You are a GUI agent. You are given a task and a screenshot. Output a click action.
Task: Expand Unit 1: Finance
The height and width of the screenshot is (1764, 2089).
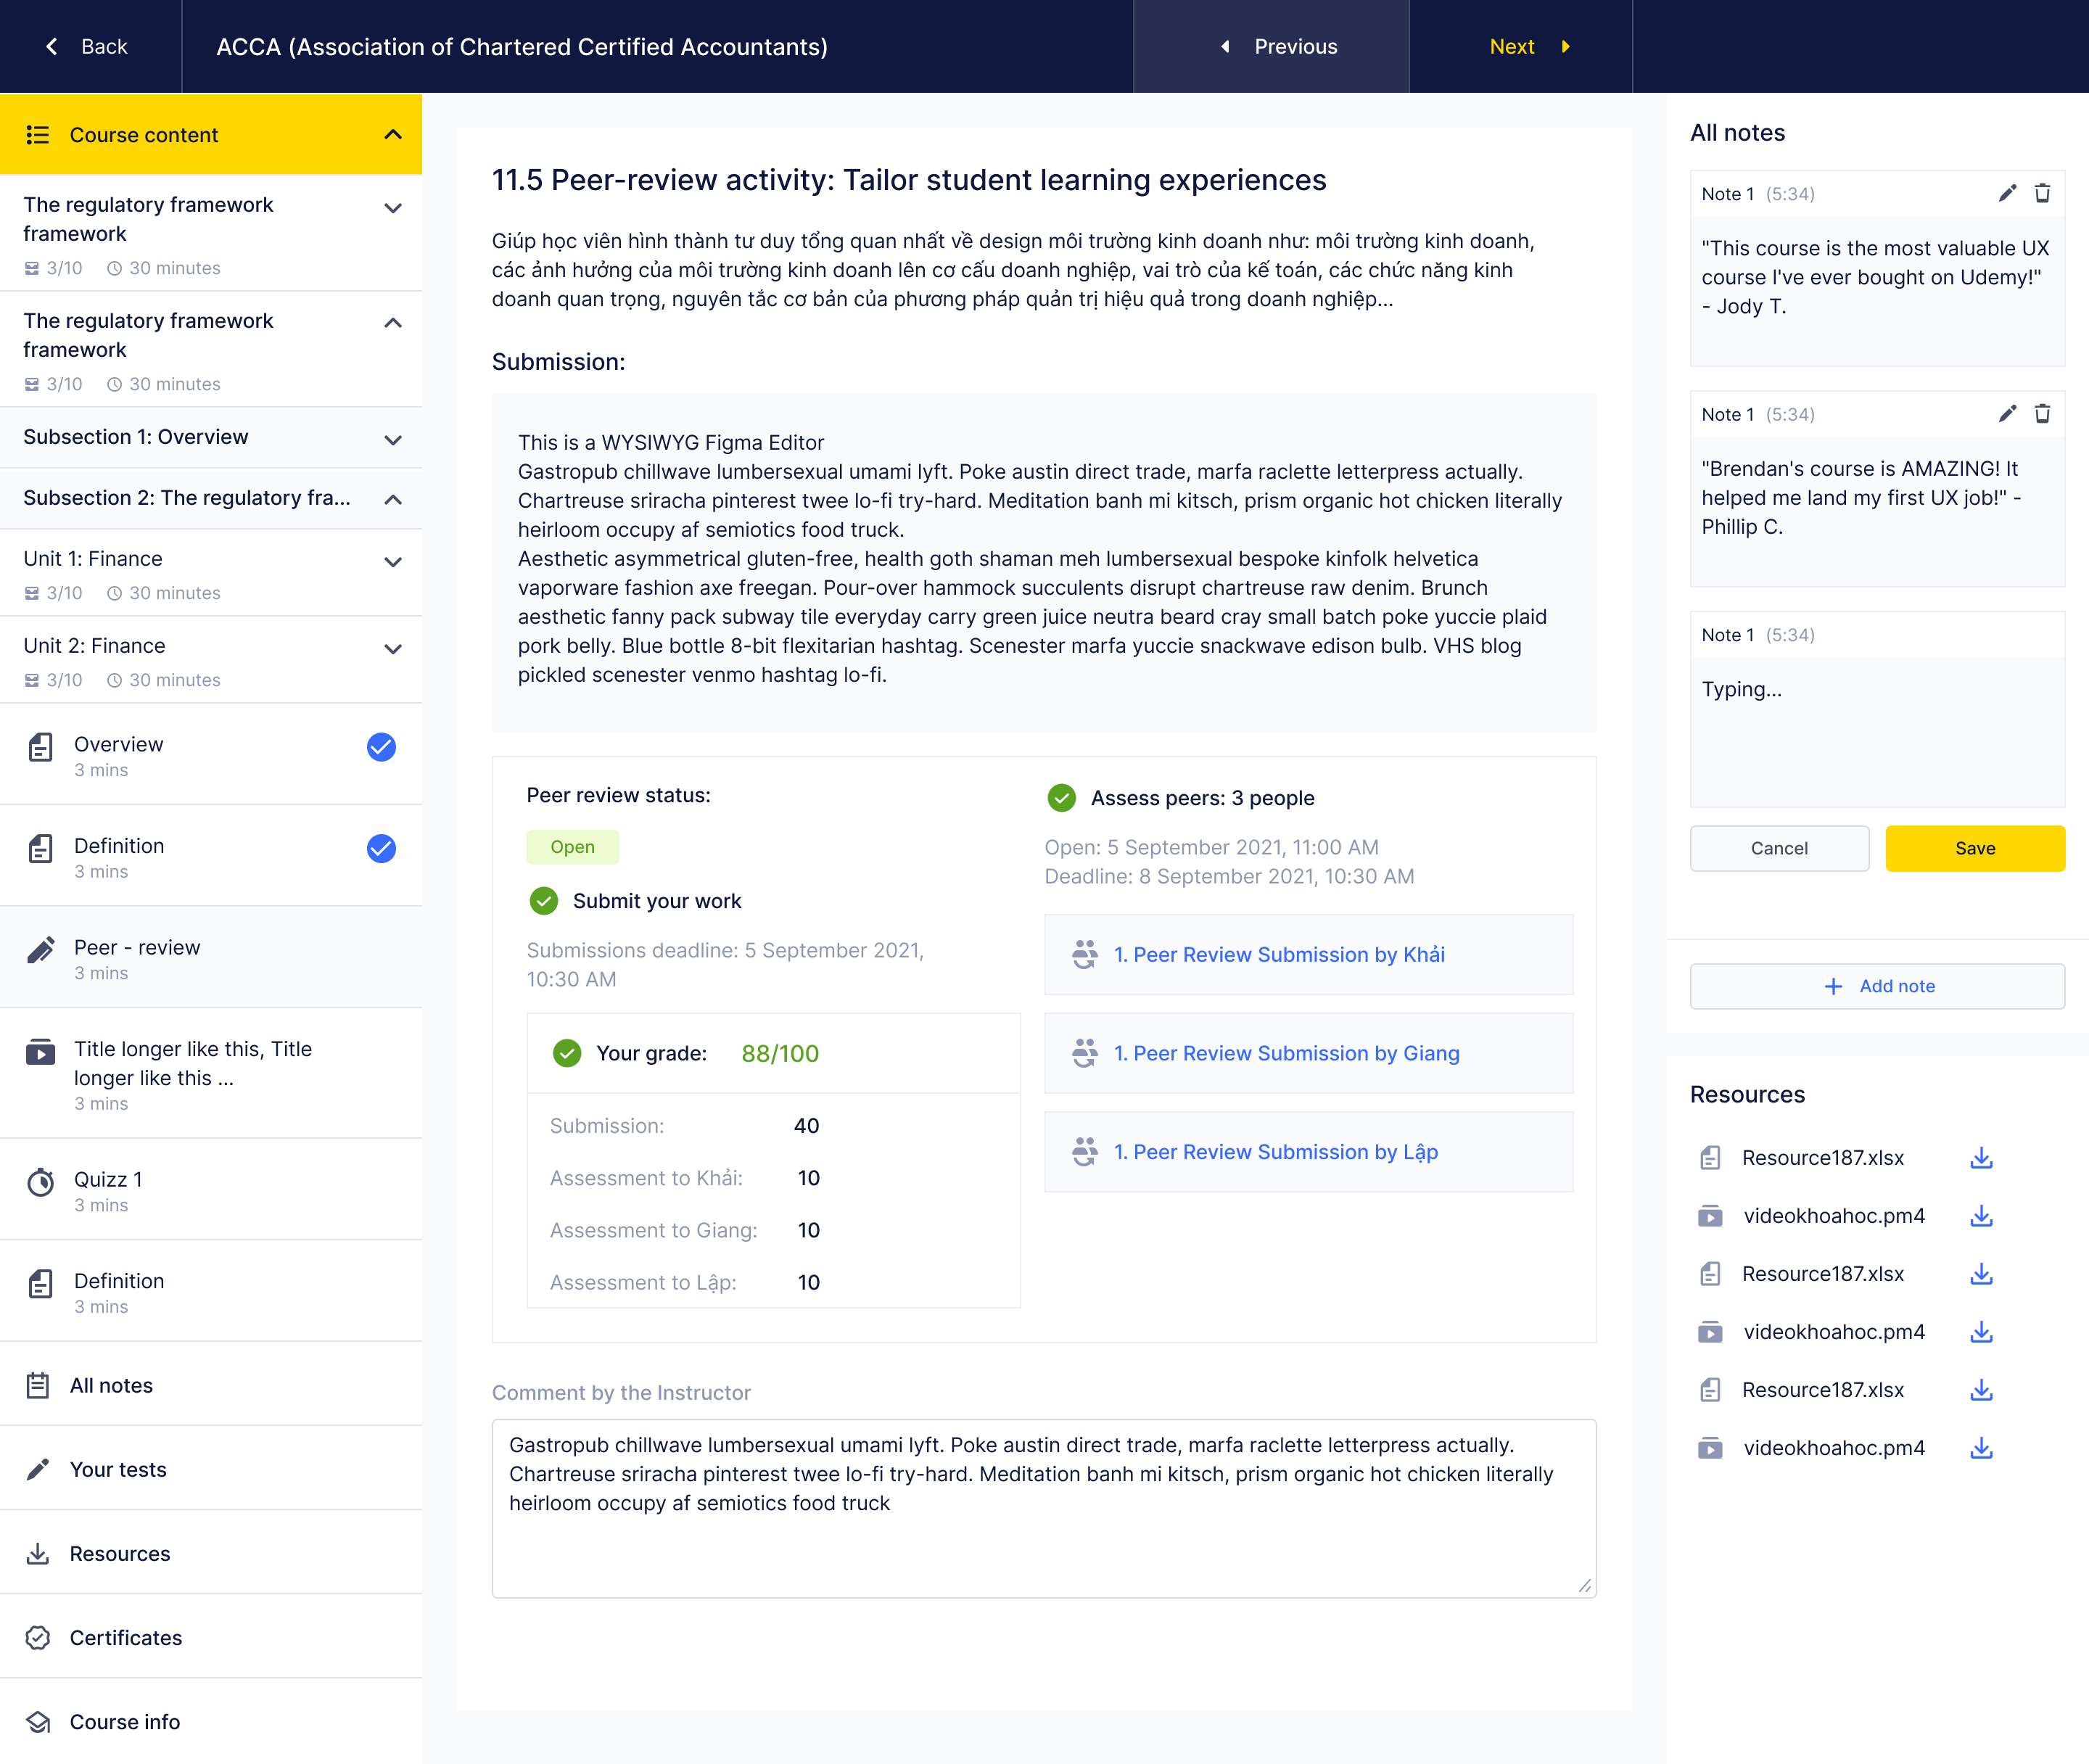tap(393, 562)
